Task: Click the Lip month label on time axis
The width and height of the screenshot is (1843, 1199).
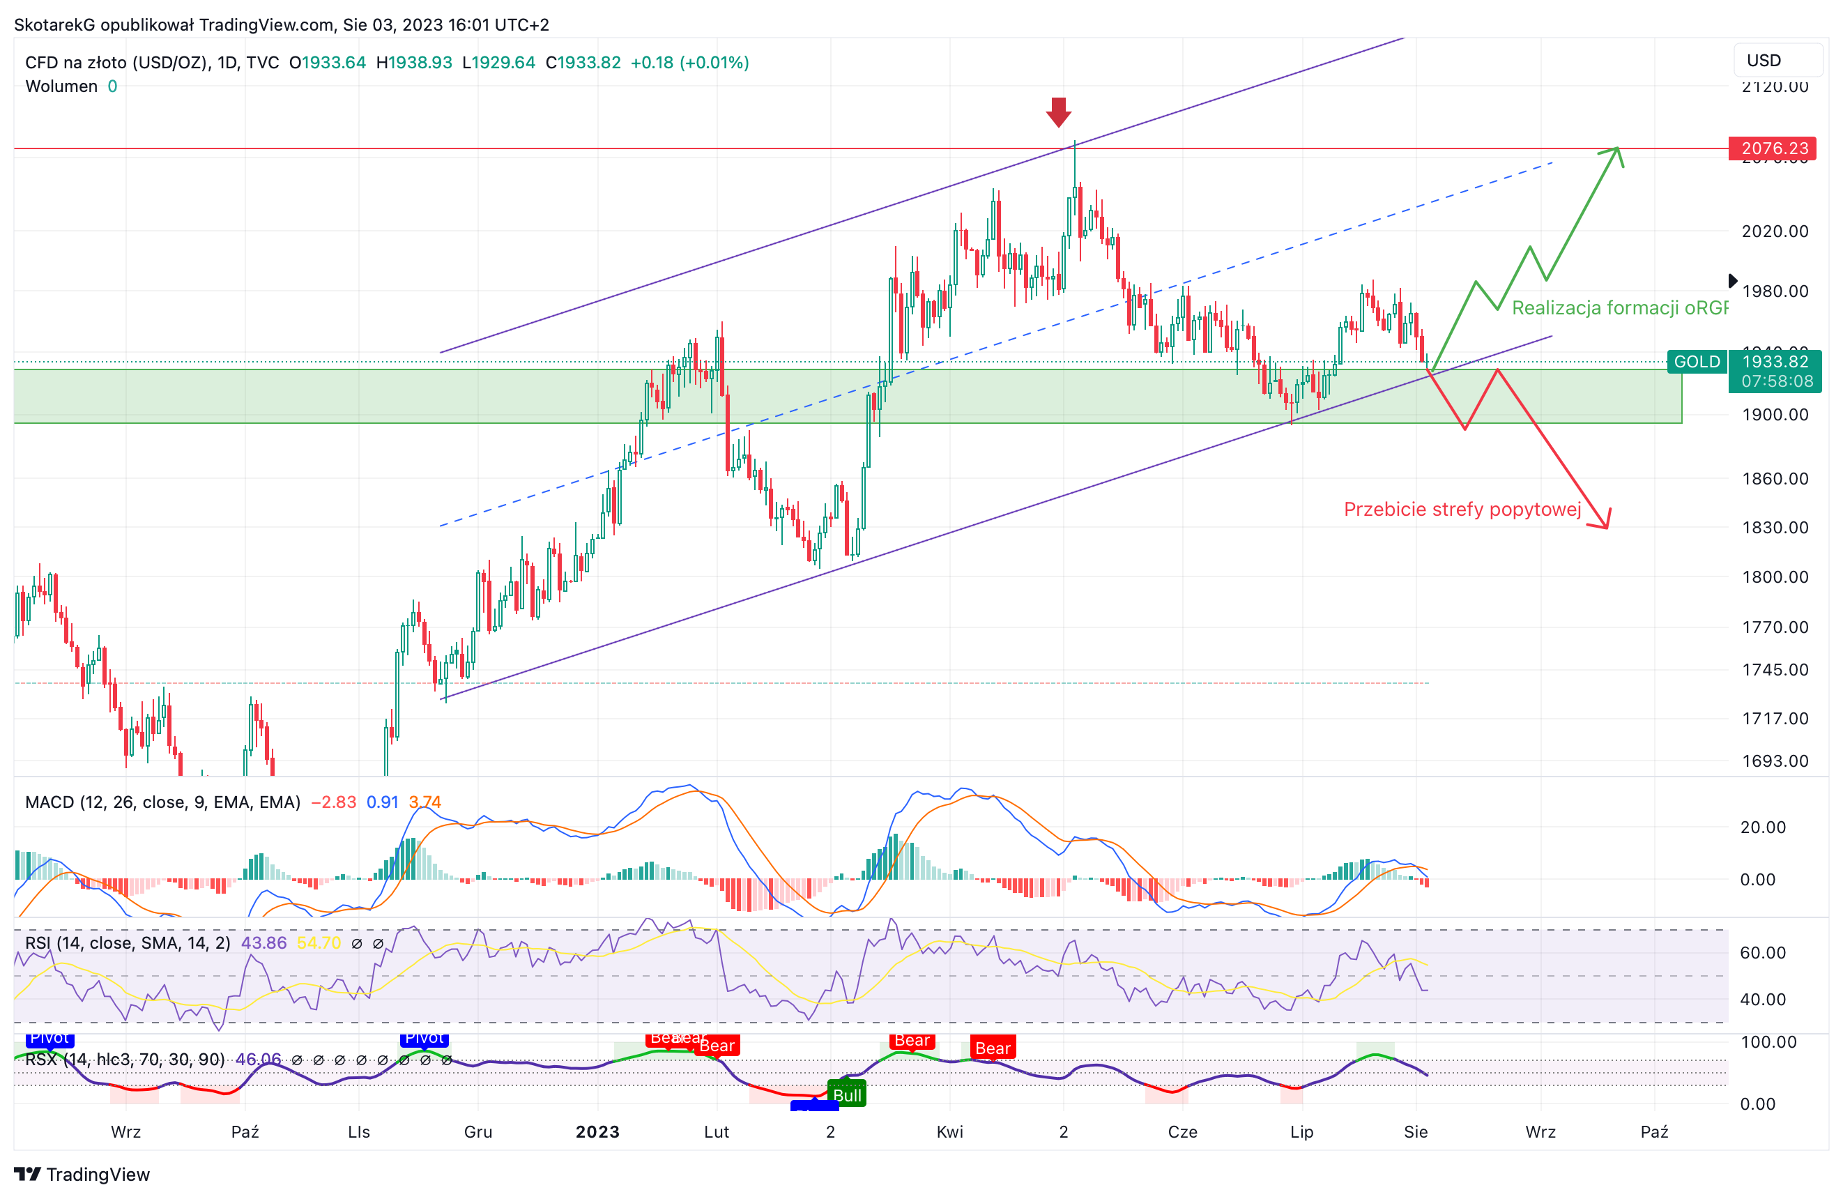Action: (1301, 1131)
